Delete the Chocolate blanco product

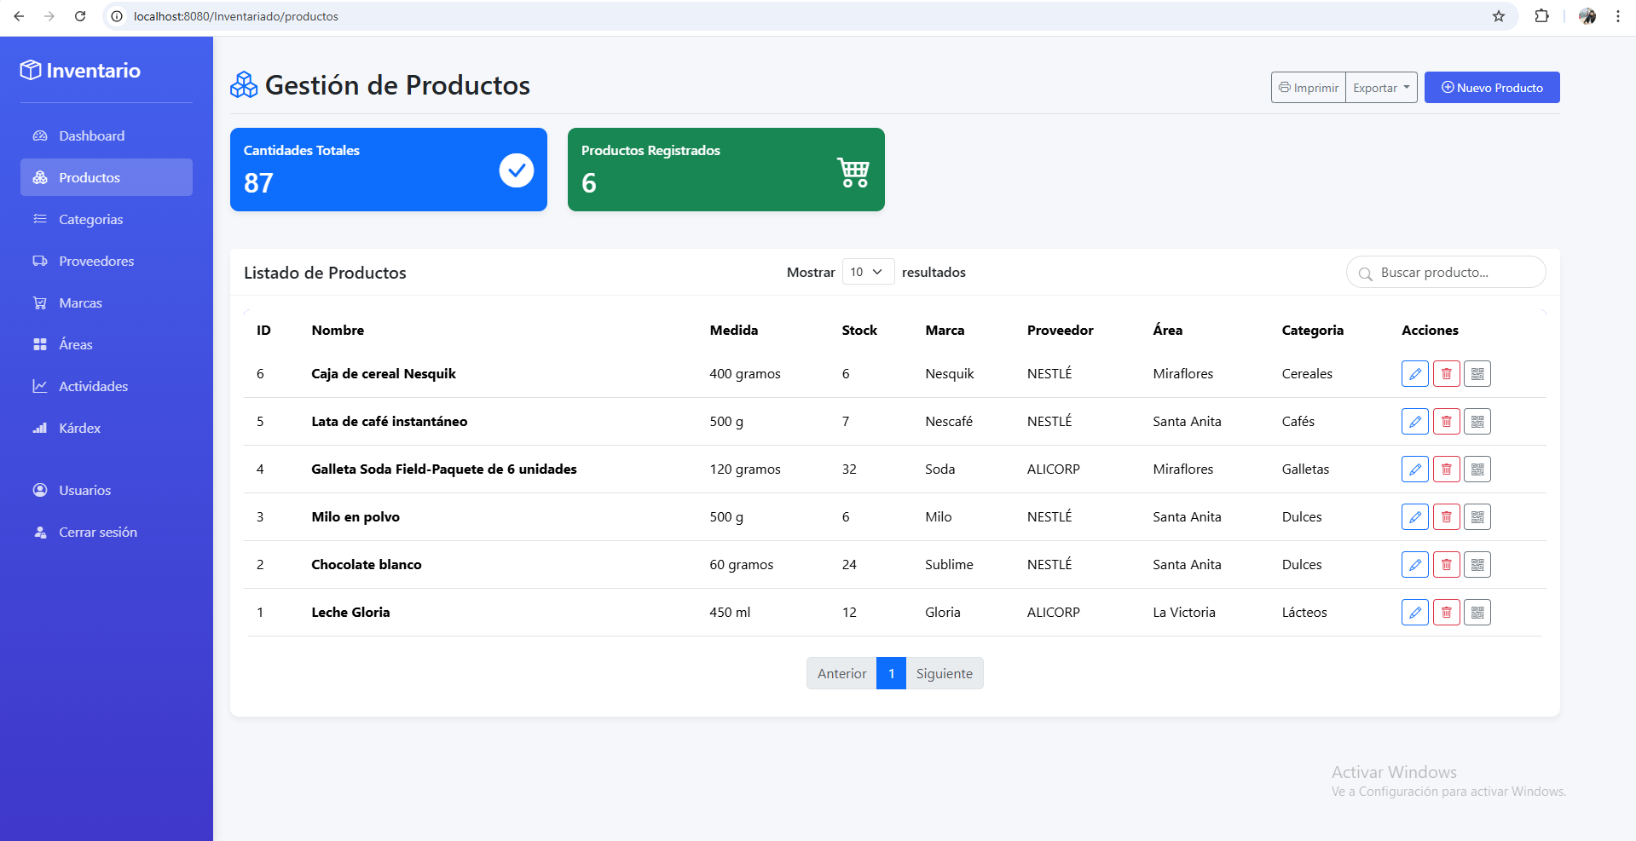click(x=1446, y=565)
